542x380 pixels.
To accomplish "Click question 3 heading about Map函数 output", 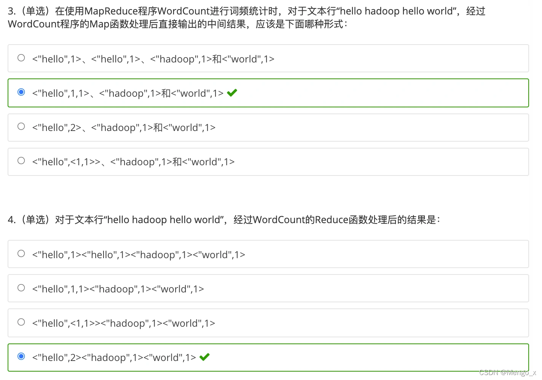I will click(x=247, y=18).
